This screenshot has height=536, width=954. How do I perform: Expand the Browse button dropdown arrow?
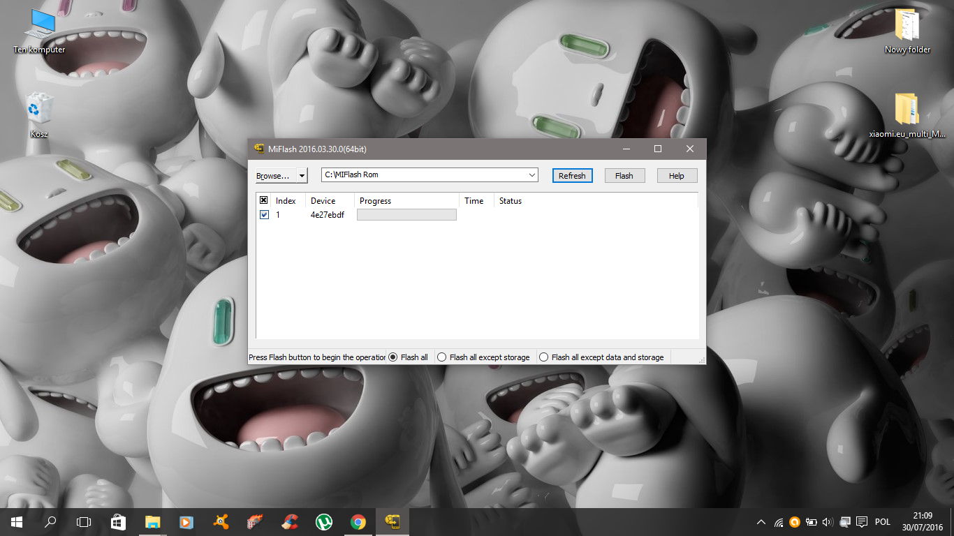(x=302, y=176)
